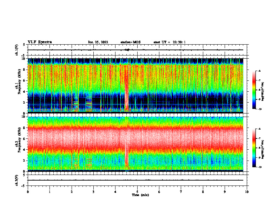278x215 pixels.
Task: Click the "start UT = 22:30: 1" text
Action: (170, 42)
